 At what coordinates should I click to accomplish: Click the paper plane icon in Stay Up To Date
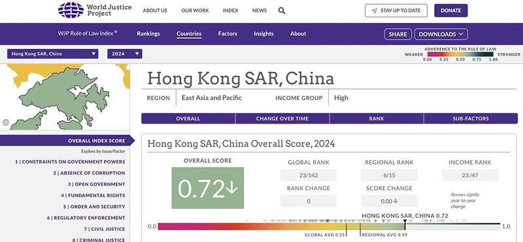375,10
